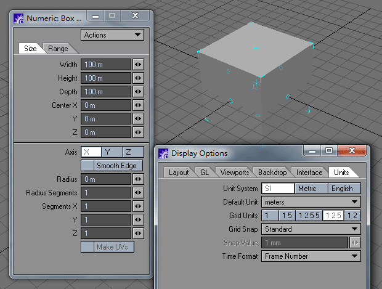Click the Center Z slider arrows
The height and width of the screenshot is (289, 382).
(x=138, y=132)
